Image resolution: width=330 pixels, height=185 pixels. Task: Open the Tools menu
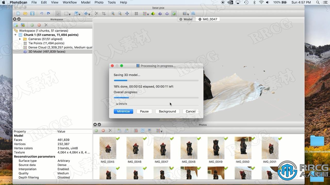[x=112, y=2]
